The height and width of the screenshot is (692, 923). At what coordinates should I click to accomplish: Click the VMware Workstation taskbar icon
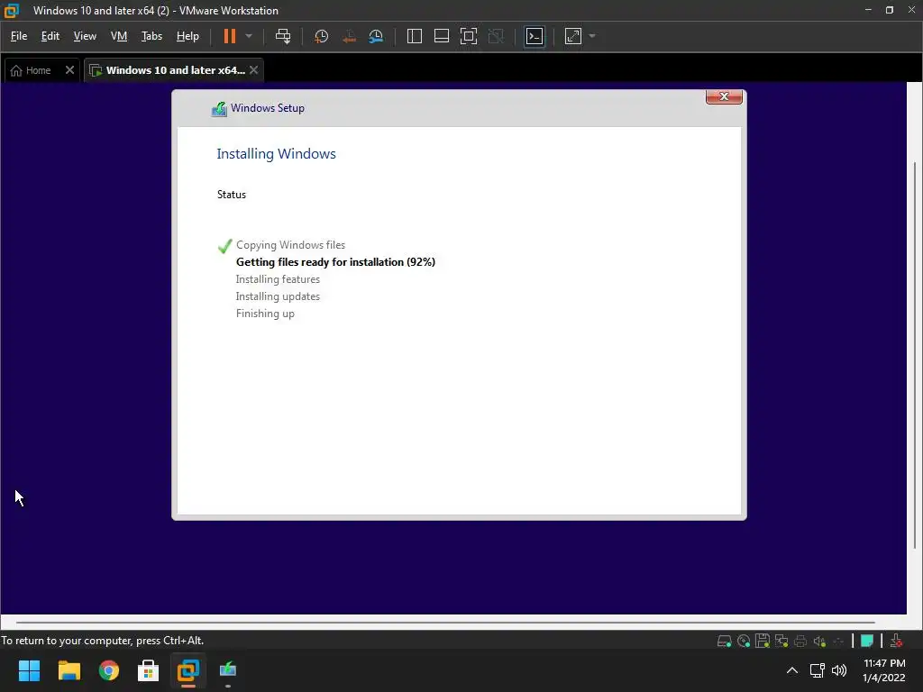click(188, 670)
